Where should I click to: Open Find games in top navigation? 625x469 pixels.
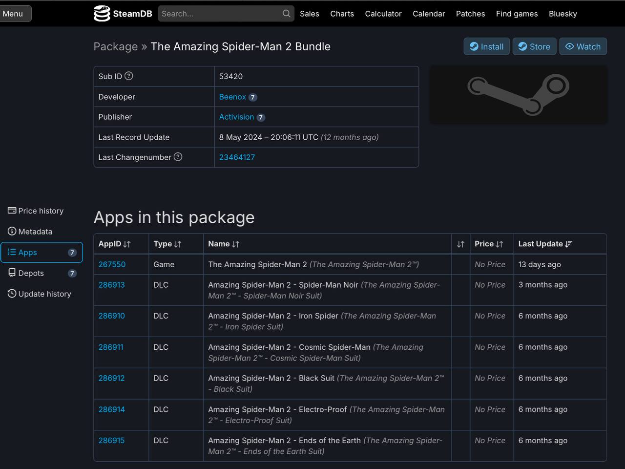click(517, 14)
